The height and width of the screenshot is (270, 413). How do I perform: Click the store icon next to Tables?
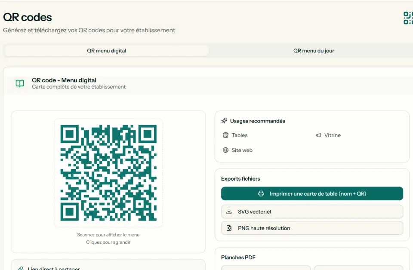point(226,135)
